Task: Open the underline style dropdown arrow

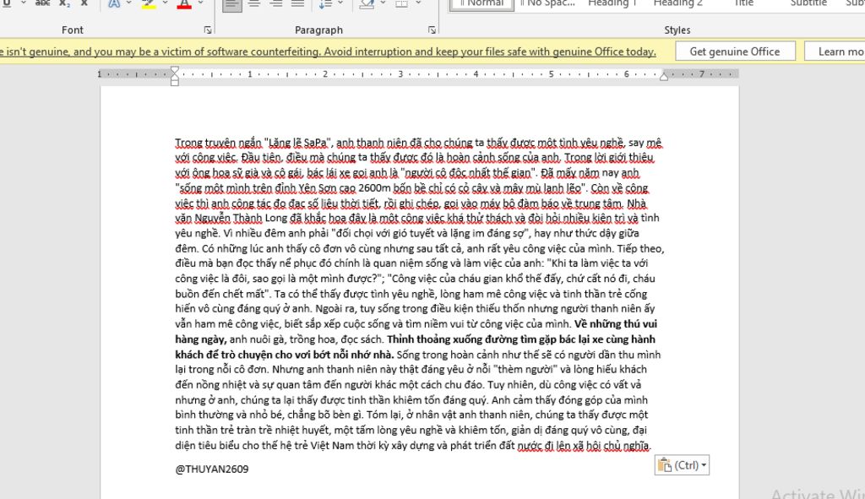Action: pos(23,3)
